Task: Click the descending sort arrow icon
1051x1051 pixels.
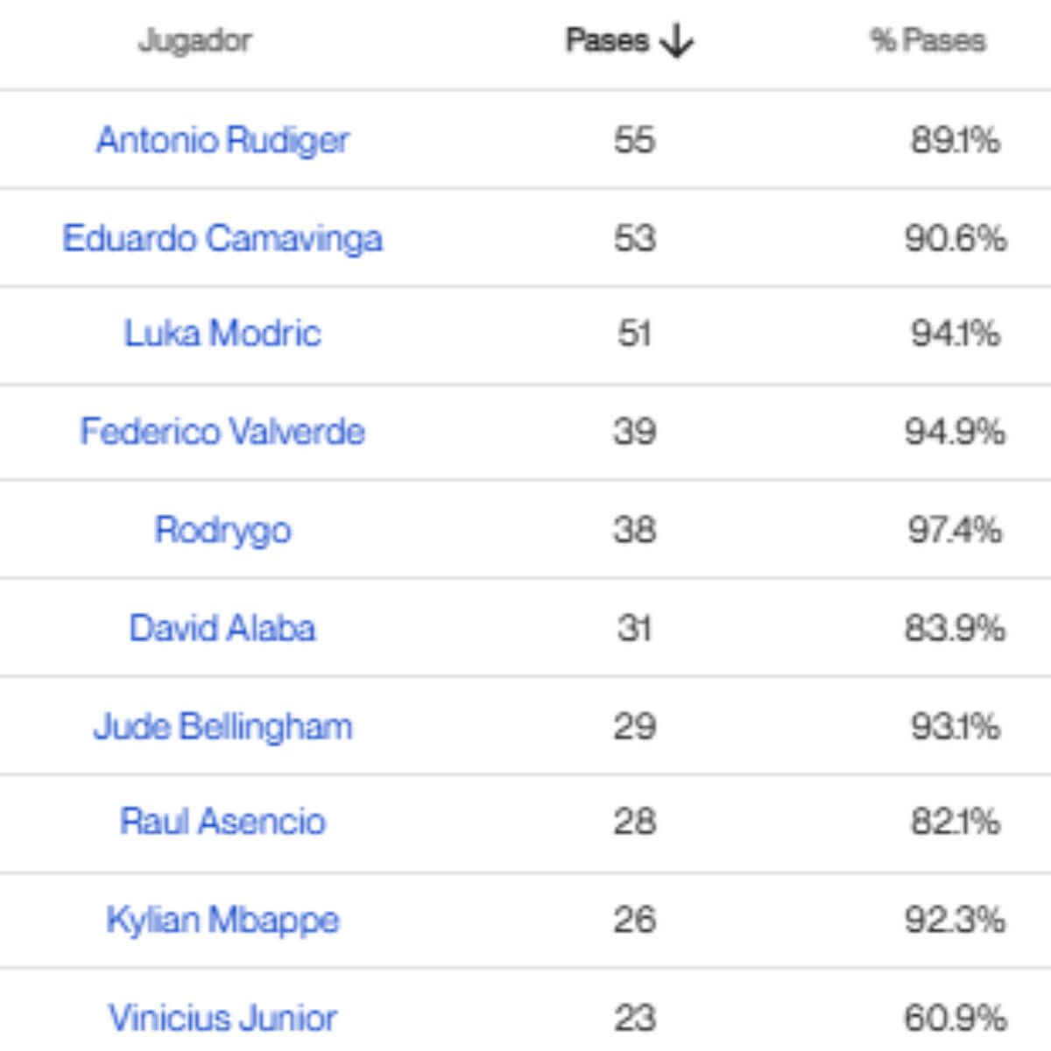Action: pyautogui.click(x=676, y=40)
